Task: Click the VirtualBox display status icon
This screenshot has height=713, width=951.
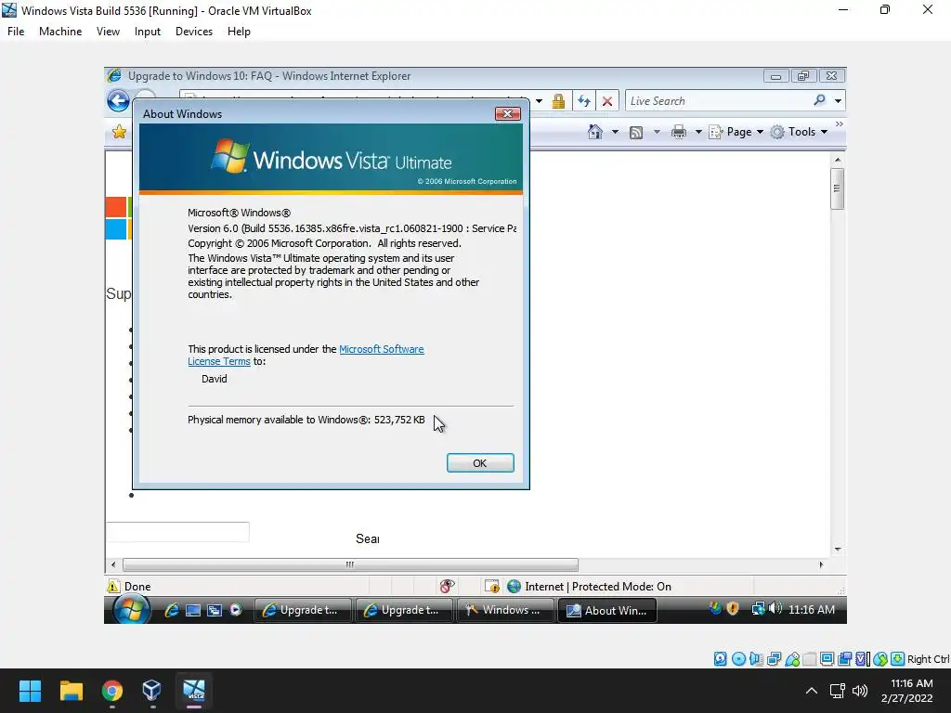Action: [x=827, y=659]
